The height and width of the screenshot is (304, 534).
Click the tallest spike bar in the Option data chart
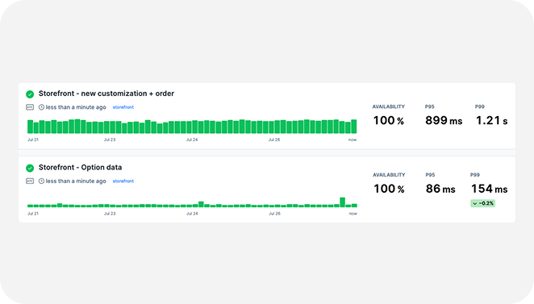tap(342, 202)
